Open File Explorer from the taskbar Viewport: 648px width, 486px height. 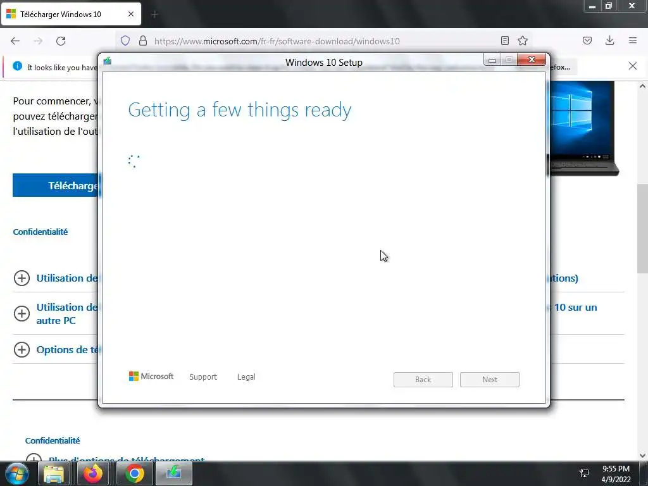[54, 473]
